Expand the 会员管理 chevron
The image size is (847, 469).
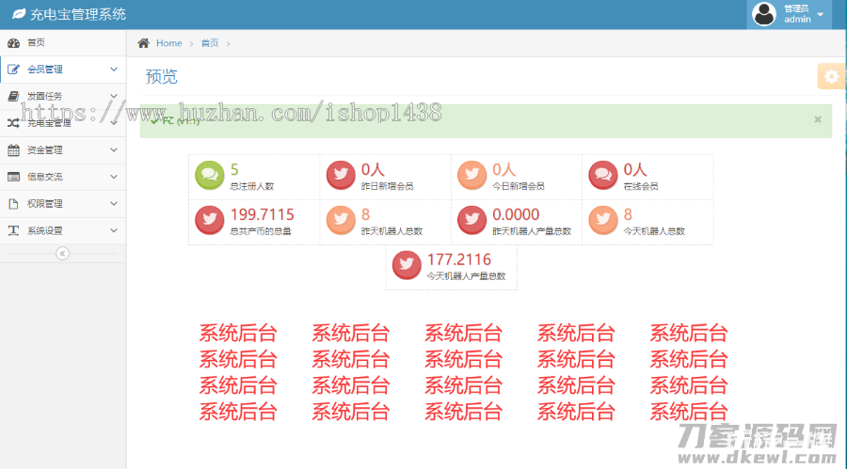coord(114,70)
